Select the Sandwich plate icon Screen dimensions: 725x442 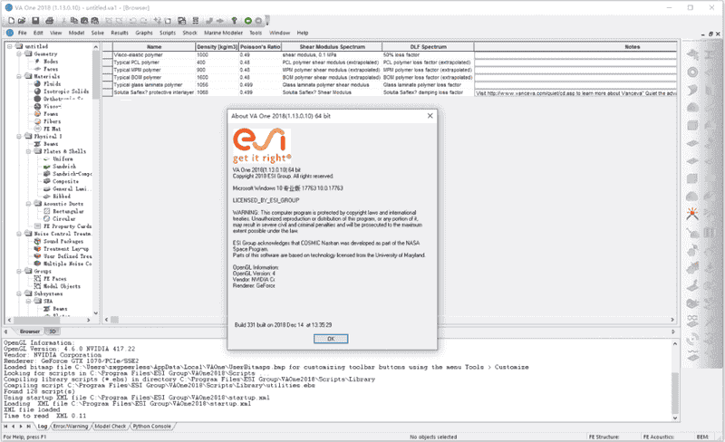pos(47,167)
